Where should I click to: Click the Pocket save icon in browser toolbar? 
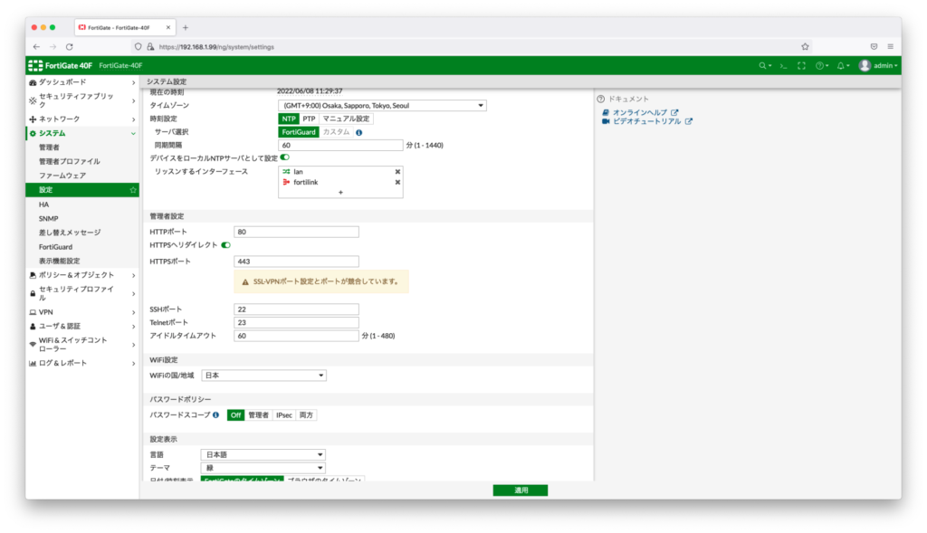coord(874,47)
